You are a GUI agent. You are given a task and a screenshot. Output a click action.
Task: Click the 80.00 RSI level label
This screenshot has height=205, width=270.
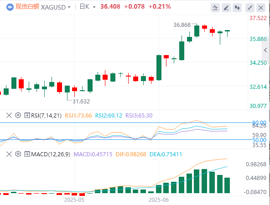point(260,123)
